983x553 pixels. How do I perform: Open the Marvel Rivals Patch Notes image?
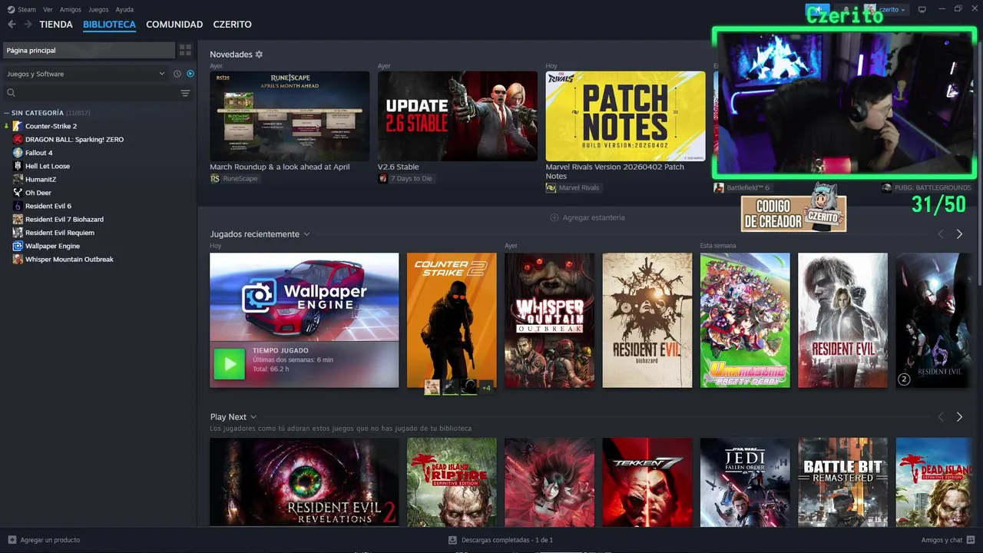tap(626, 116)
